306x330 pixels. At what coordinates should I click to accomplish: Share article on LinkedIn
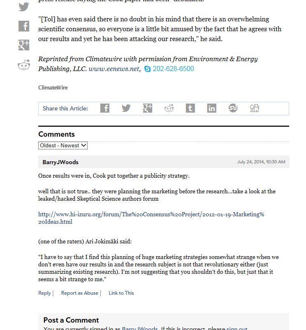[x=212, y=108]
